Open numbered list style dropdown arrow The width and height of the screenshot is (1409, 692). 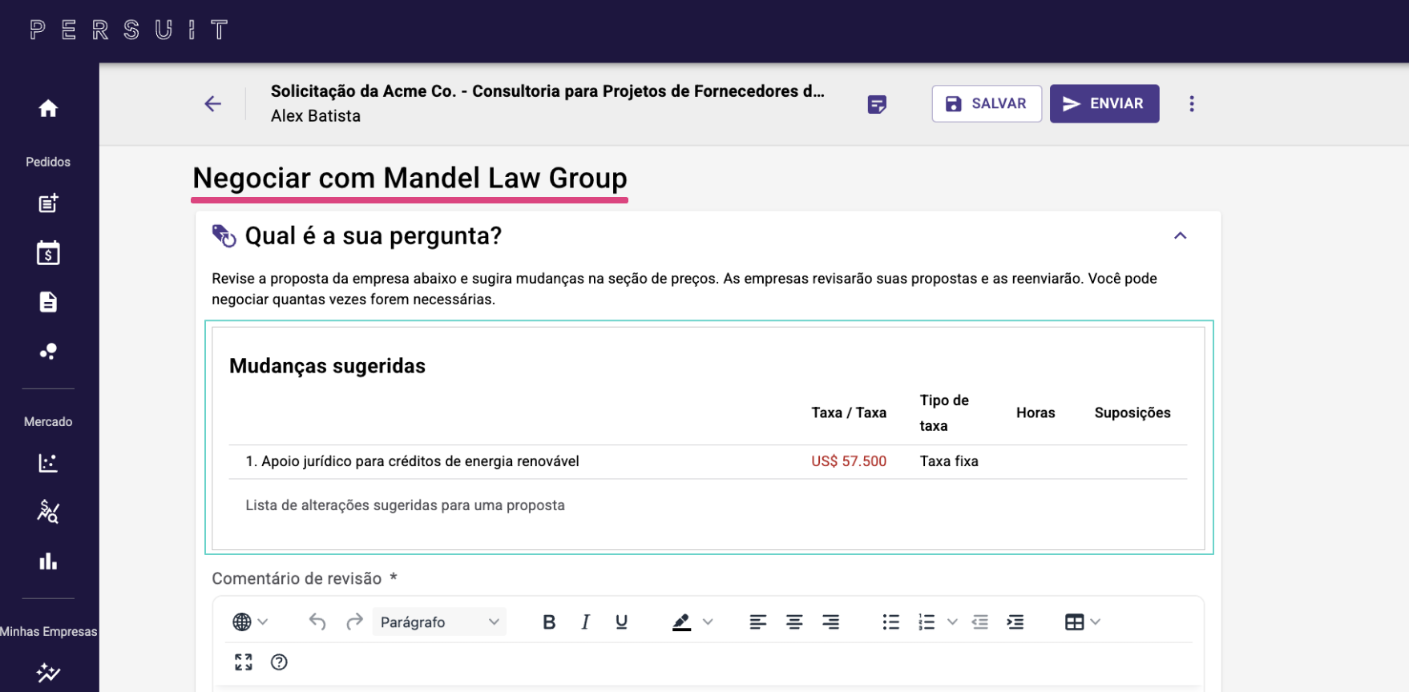click(x=952, y=622)
